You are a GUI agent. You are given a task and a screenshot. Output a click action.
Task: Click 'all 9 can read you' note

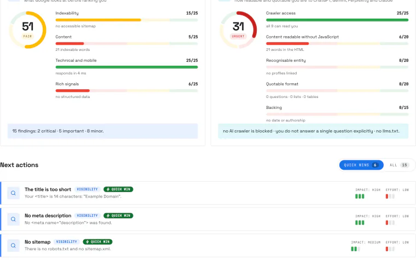pos(282,26)
